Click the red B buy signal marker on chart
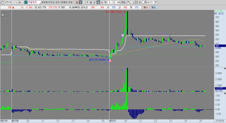This screenshot has width=226, height=123. click(x=110, y=61)
